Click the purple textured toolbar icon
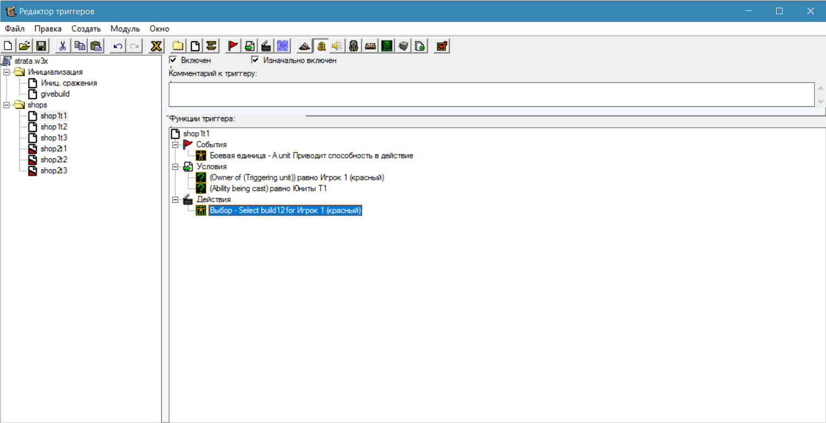The width and height of the screenshot is (826, 423). coord(283,46)
